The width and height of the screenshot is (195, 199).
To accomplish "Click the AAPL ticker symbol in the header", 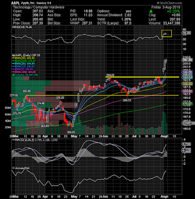I will click(x=16, y=3).
